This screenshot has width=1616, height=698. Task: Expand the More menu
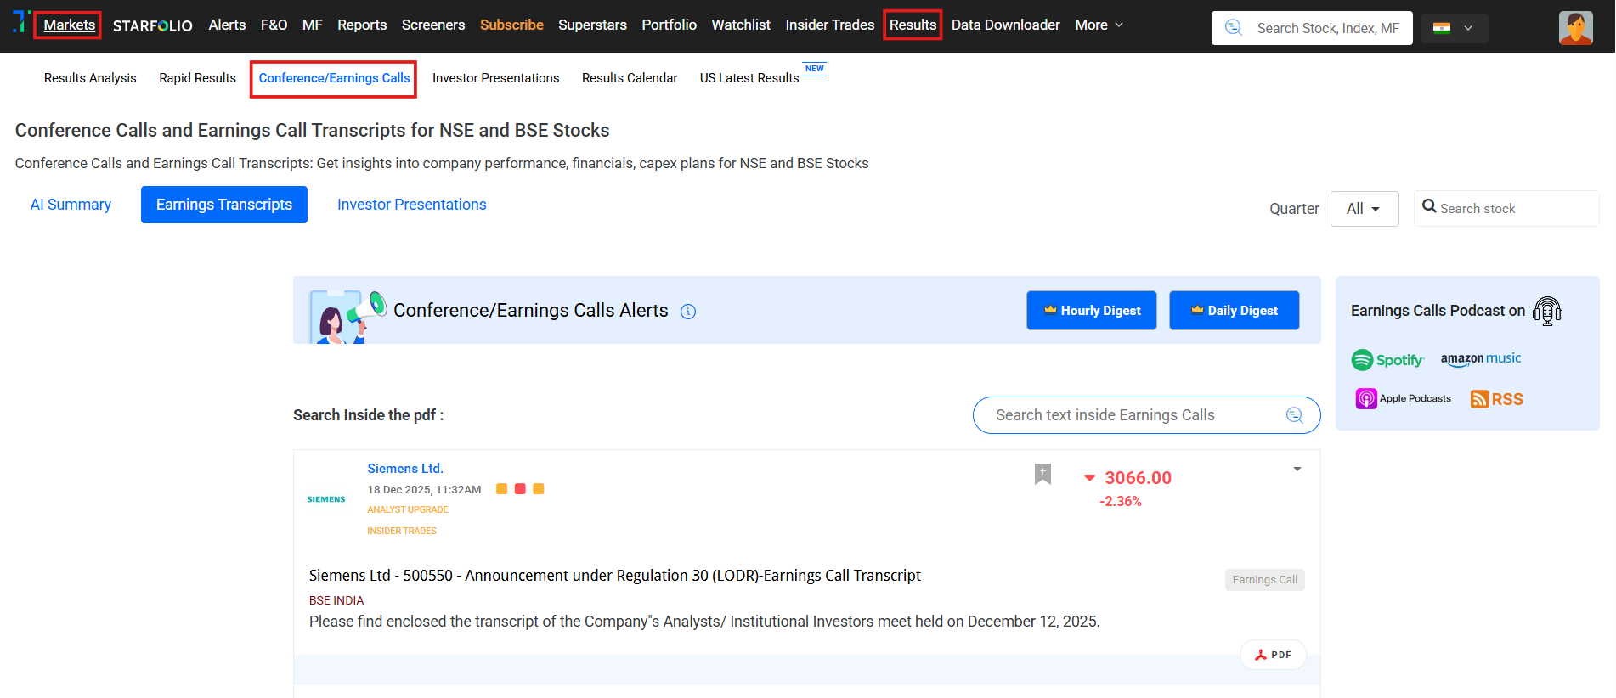[1099, 25]
